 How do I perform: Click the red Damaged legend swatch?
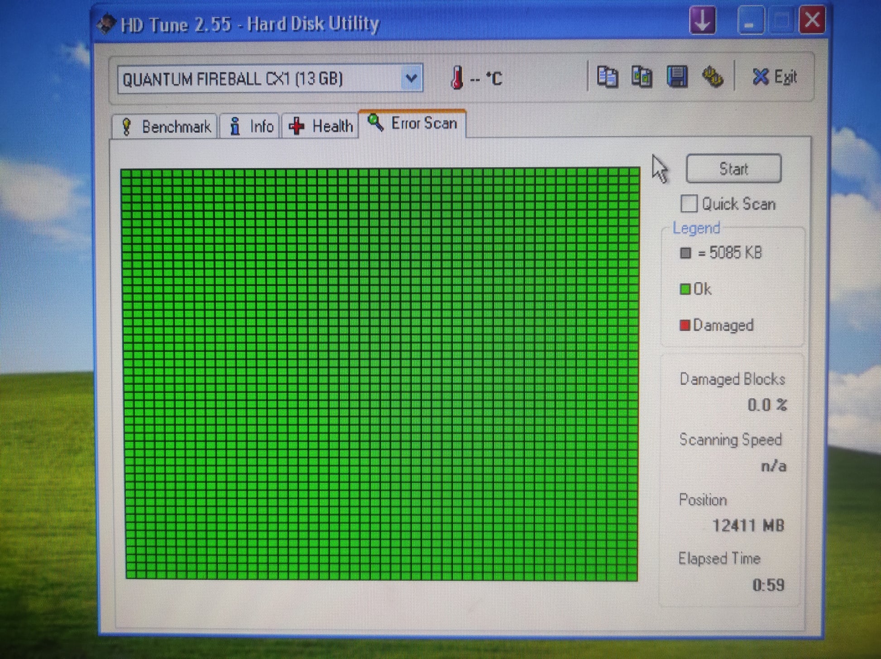[x=685, y=325]
